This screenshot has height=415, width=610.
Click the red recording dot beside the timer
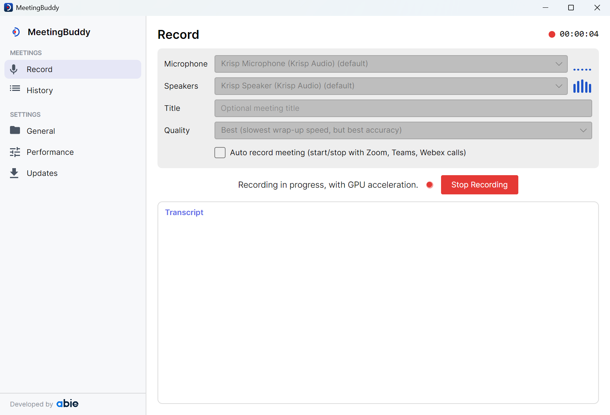(x=552, y=34)
